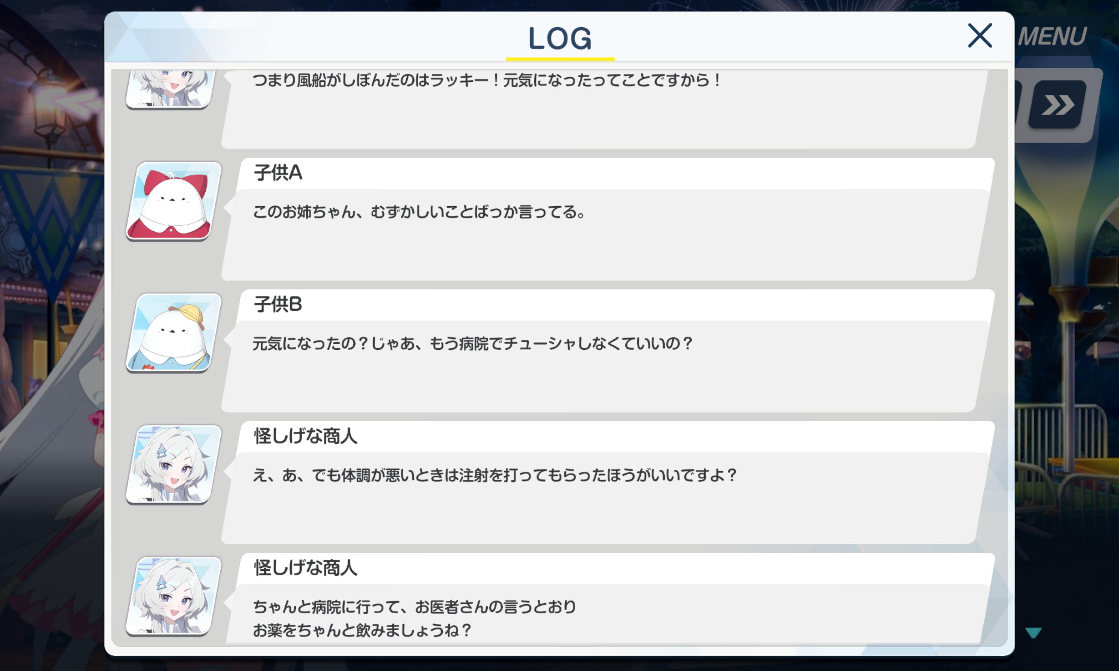Image resolution: width=1119 pixels, height=671 pixels.
Task: Tap the teal down-arrow advance indicator
Action: pos(1034,632)
